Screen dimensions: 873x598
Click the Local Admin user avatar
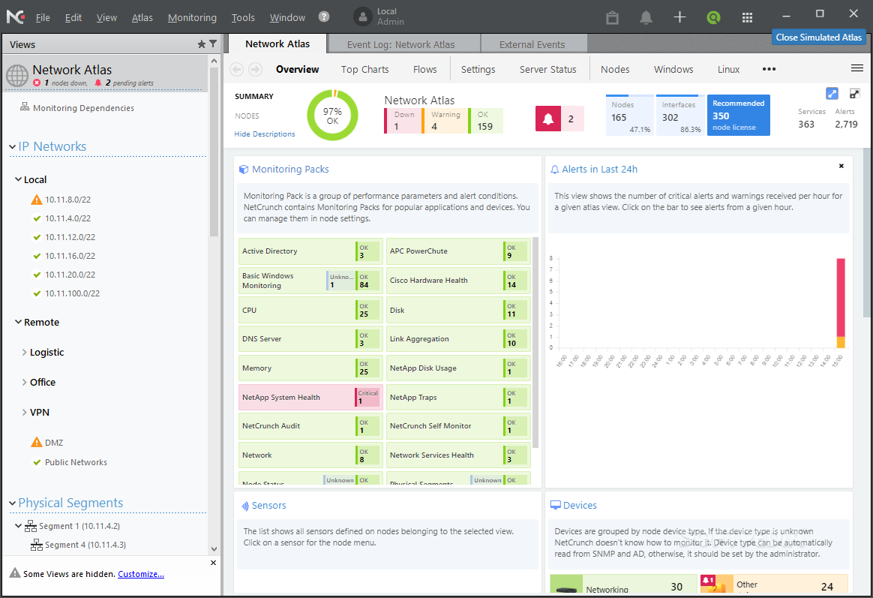coord(362,17)
